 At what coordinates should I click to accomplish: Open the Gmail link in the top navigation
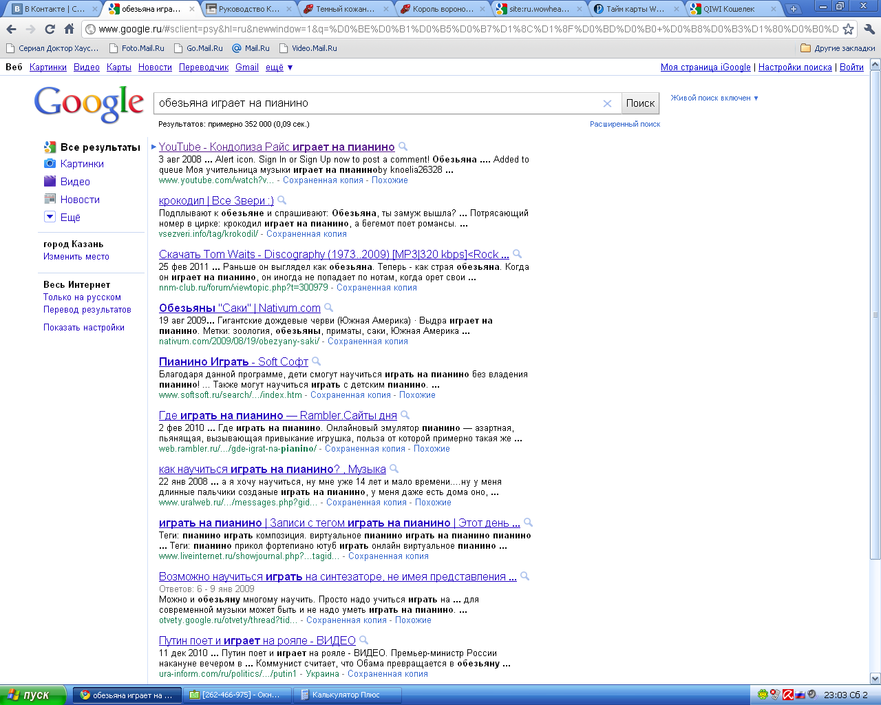(x=247, y=67)
